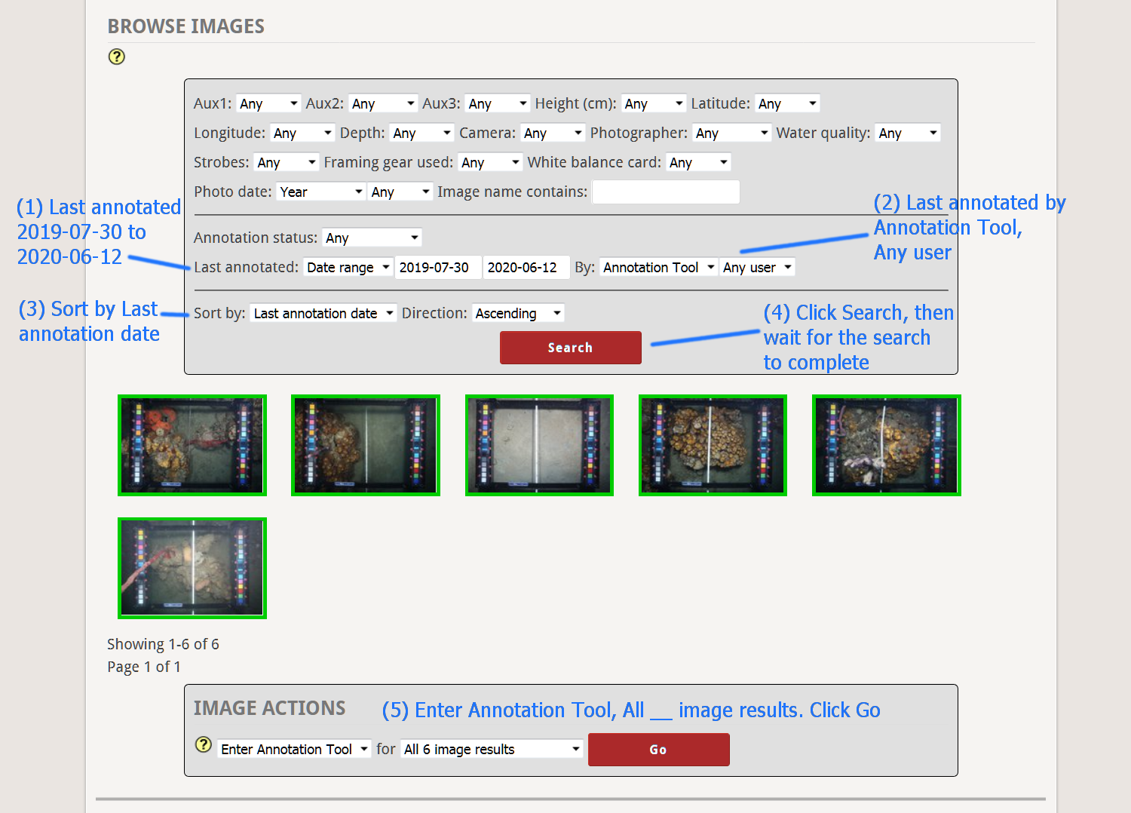Open the Enter Annotation Tool action dropdown

click(x=293, y=748)
